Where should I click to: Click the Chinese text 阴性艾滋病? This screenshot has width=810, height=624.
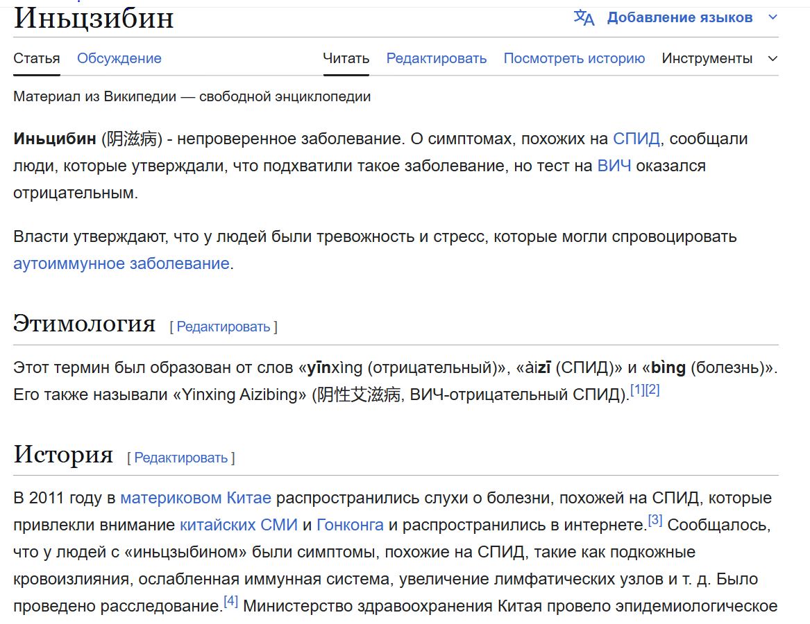click(359, 395)
